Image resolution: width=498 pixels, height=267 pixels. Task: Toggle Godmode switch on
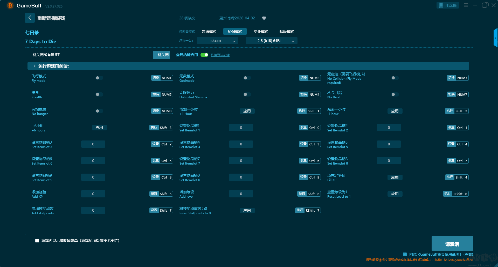point(247,78)
